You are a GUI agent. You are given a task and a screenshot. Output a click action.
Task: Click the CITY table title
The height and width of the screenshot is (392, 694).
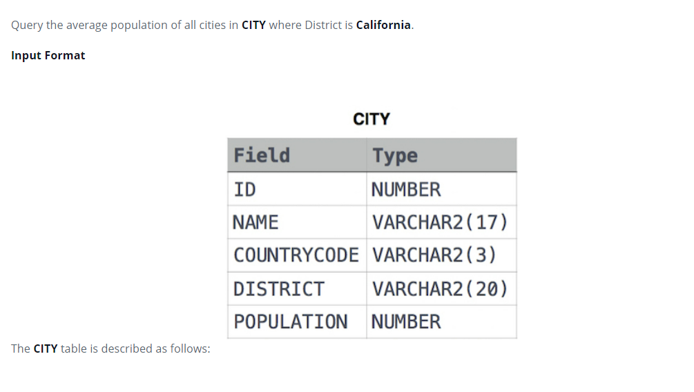(x=372, y=119)
